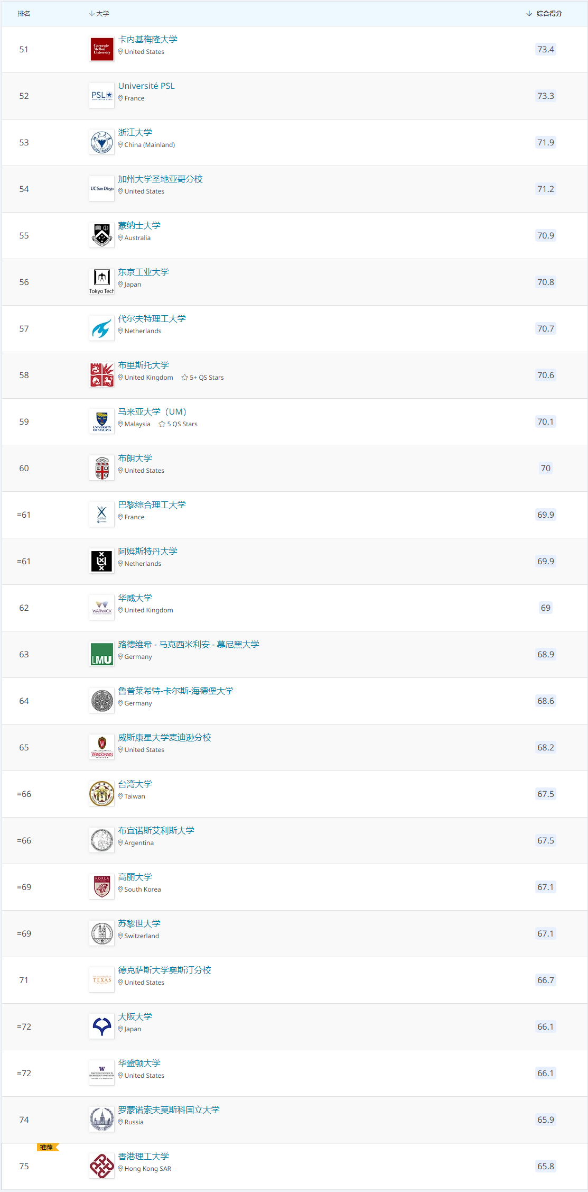This screenshot has width=588, height=1192.
Task: Select the LMU green logo
Action: pos(102,654)
